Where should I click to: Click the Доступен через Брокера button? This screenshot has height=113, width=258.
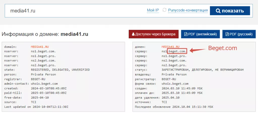pos(153,34)
